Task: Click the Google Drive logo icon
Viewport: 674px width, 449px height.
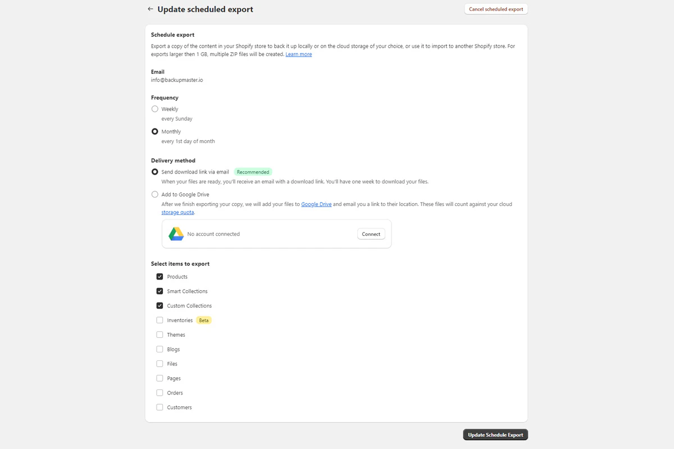Action: coord(176,234)
